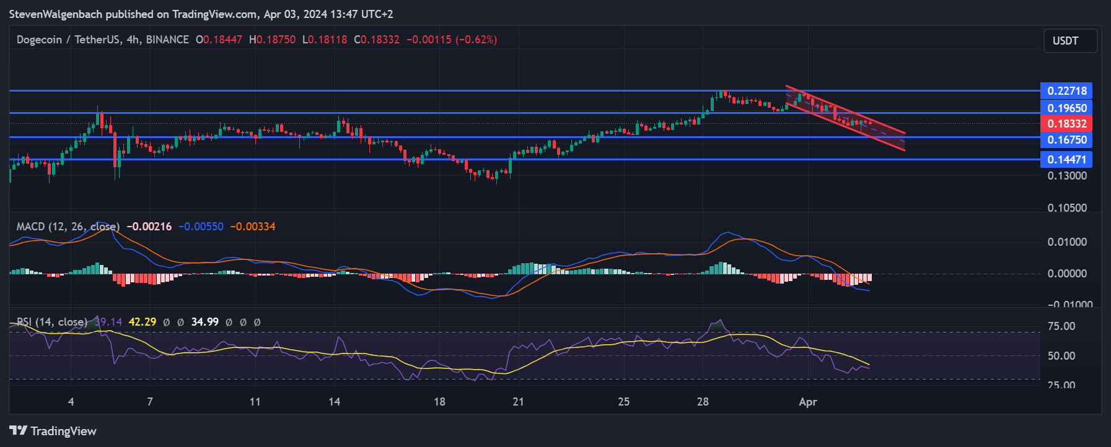Click the published-by StevenWalgenbach header text
This screenshot has width=1111, height=447.
[x=201, y=14]
